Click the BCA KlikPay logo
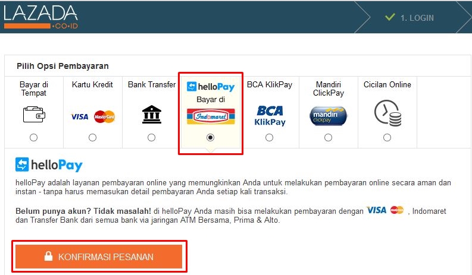 [x=270, y=116]
